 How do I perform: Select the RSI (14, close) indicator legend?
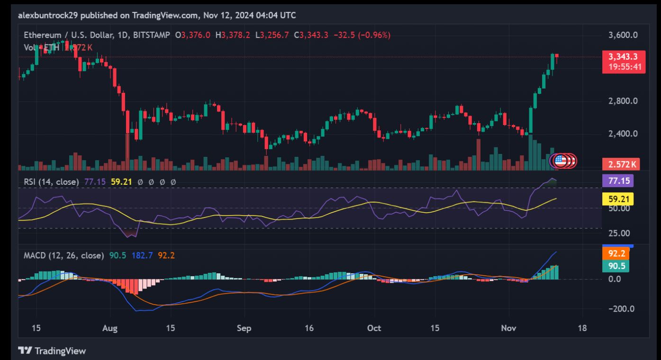coord(52,181)
